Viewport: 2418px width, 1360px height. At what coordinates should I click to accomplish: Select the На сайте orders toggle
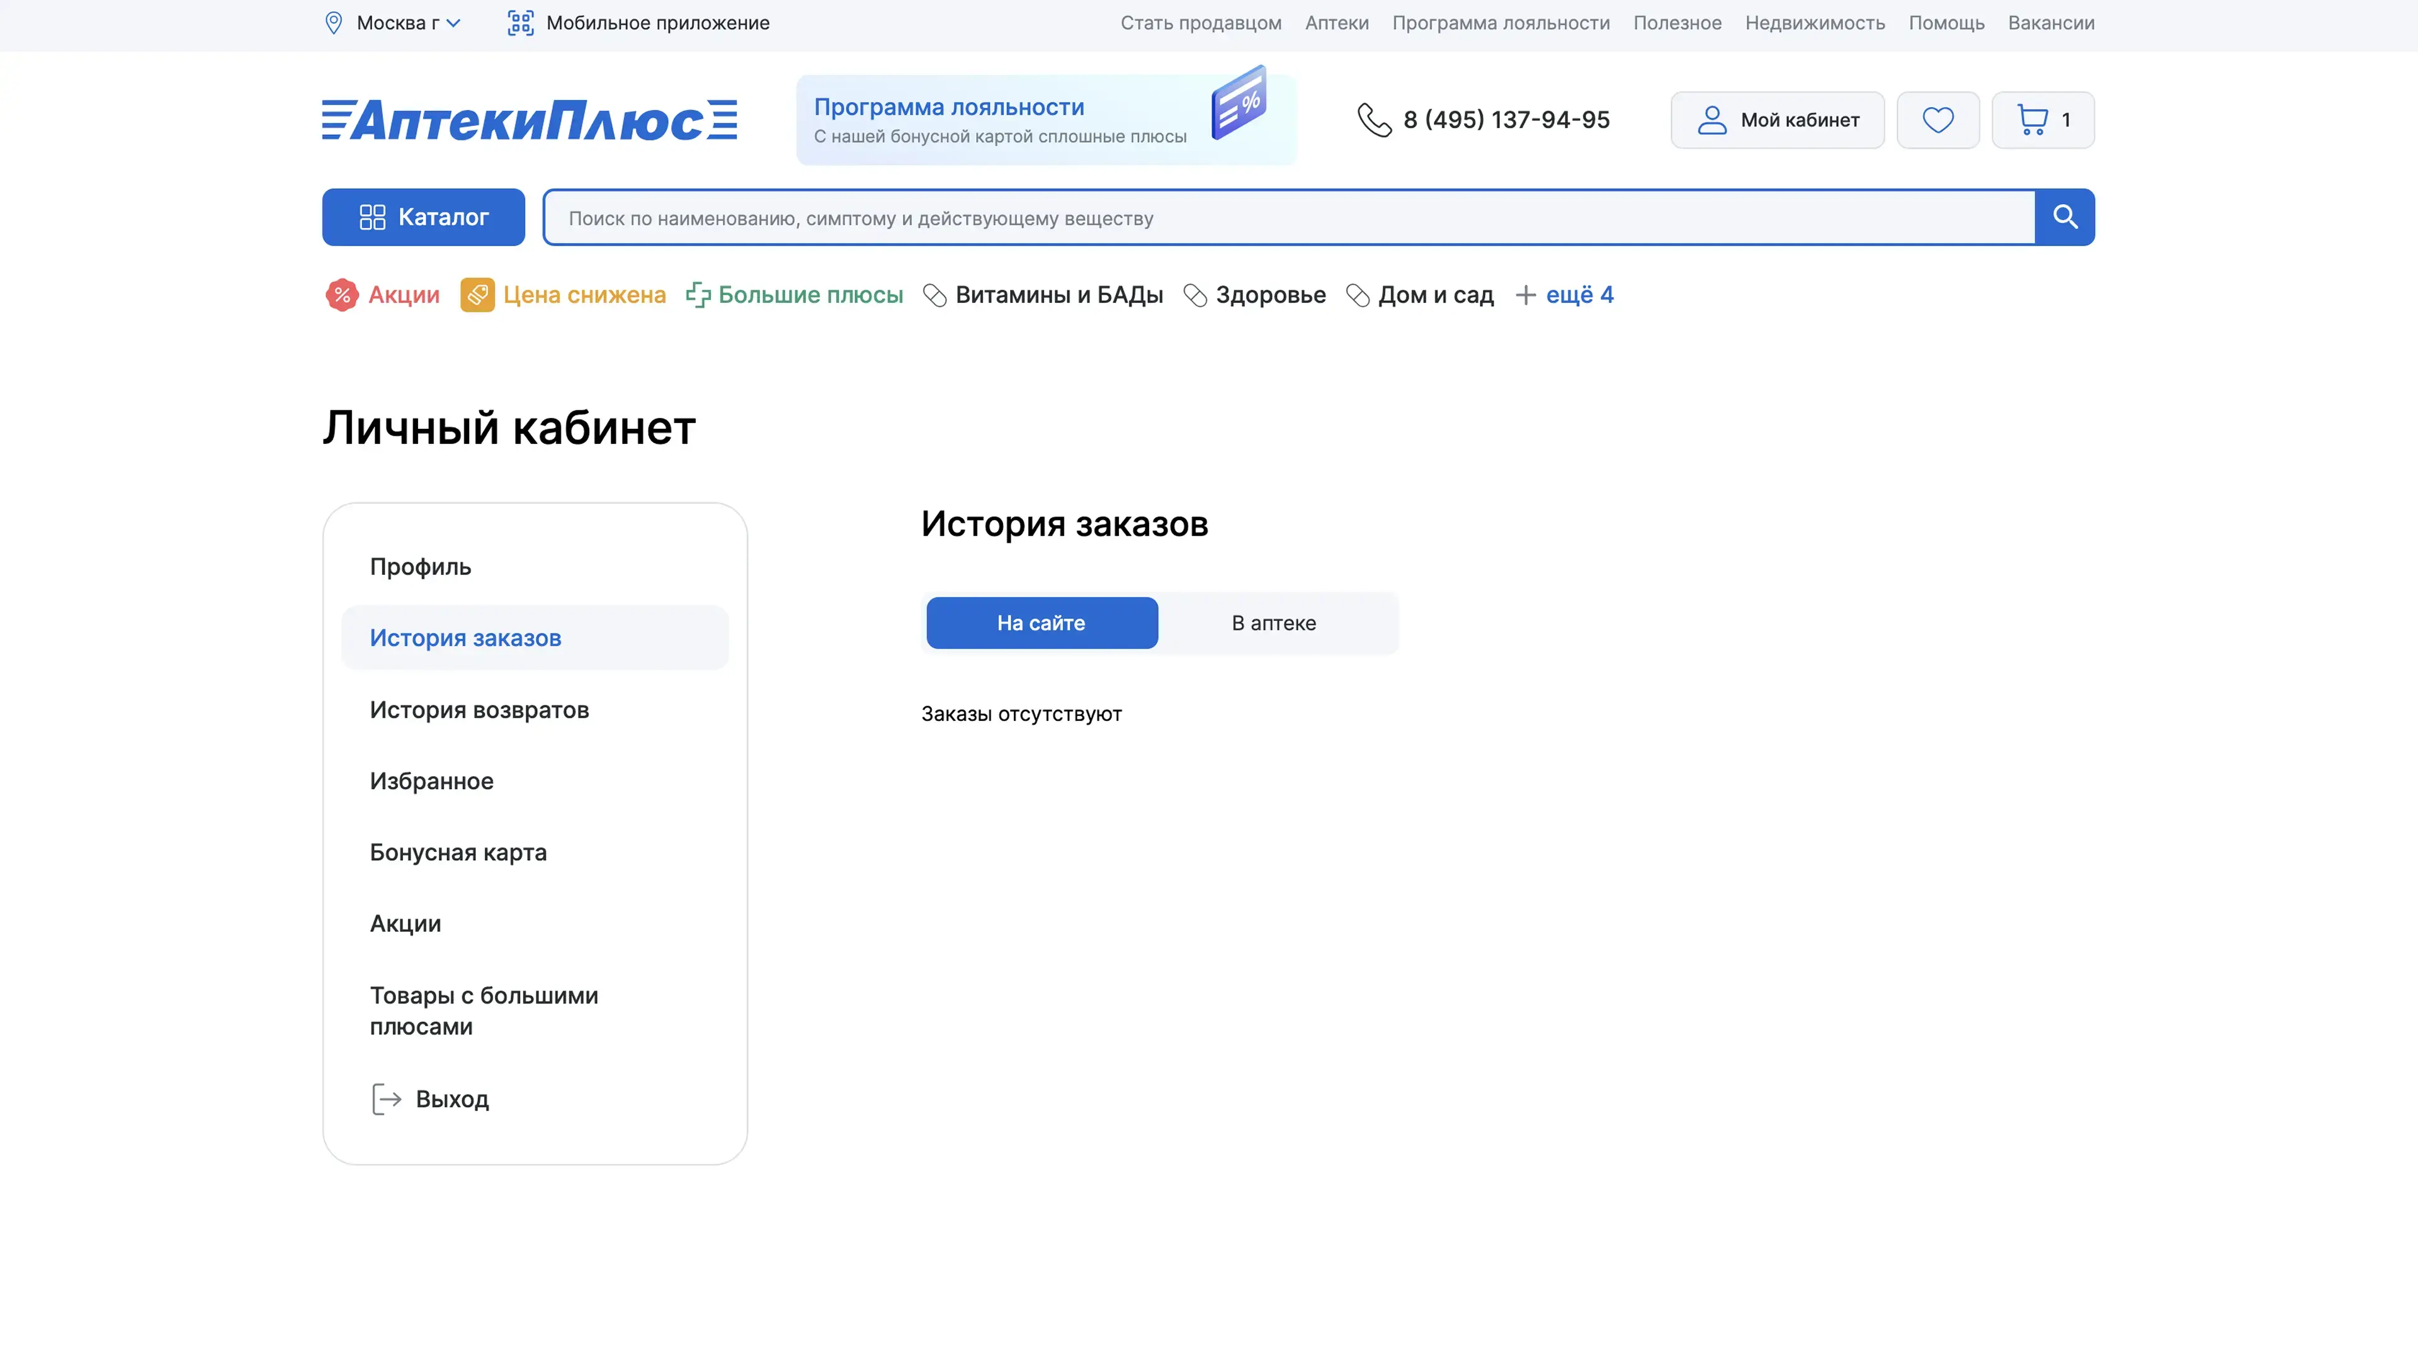(x=1041, y=623)
